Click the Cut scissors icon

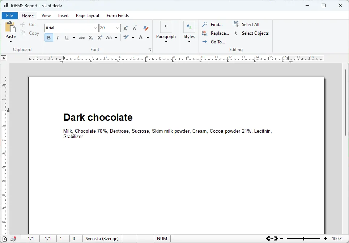[23, 25]
